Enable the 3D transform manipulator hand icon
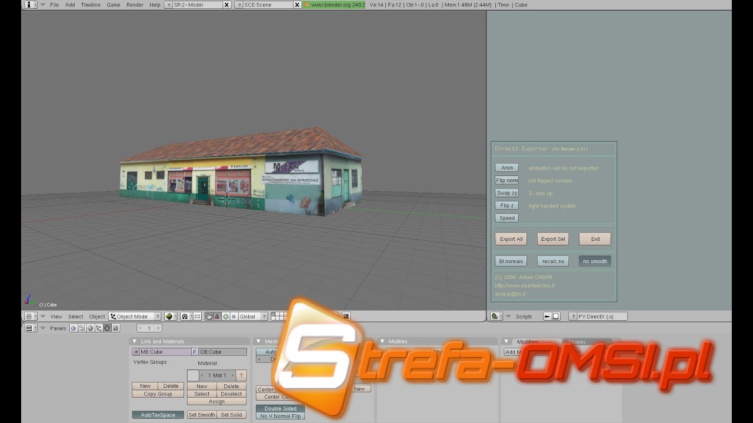Screen dimensions: 753x423 coord(209,316)
